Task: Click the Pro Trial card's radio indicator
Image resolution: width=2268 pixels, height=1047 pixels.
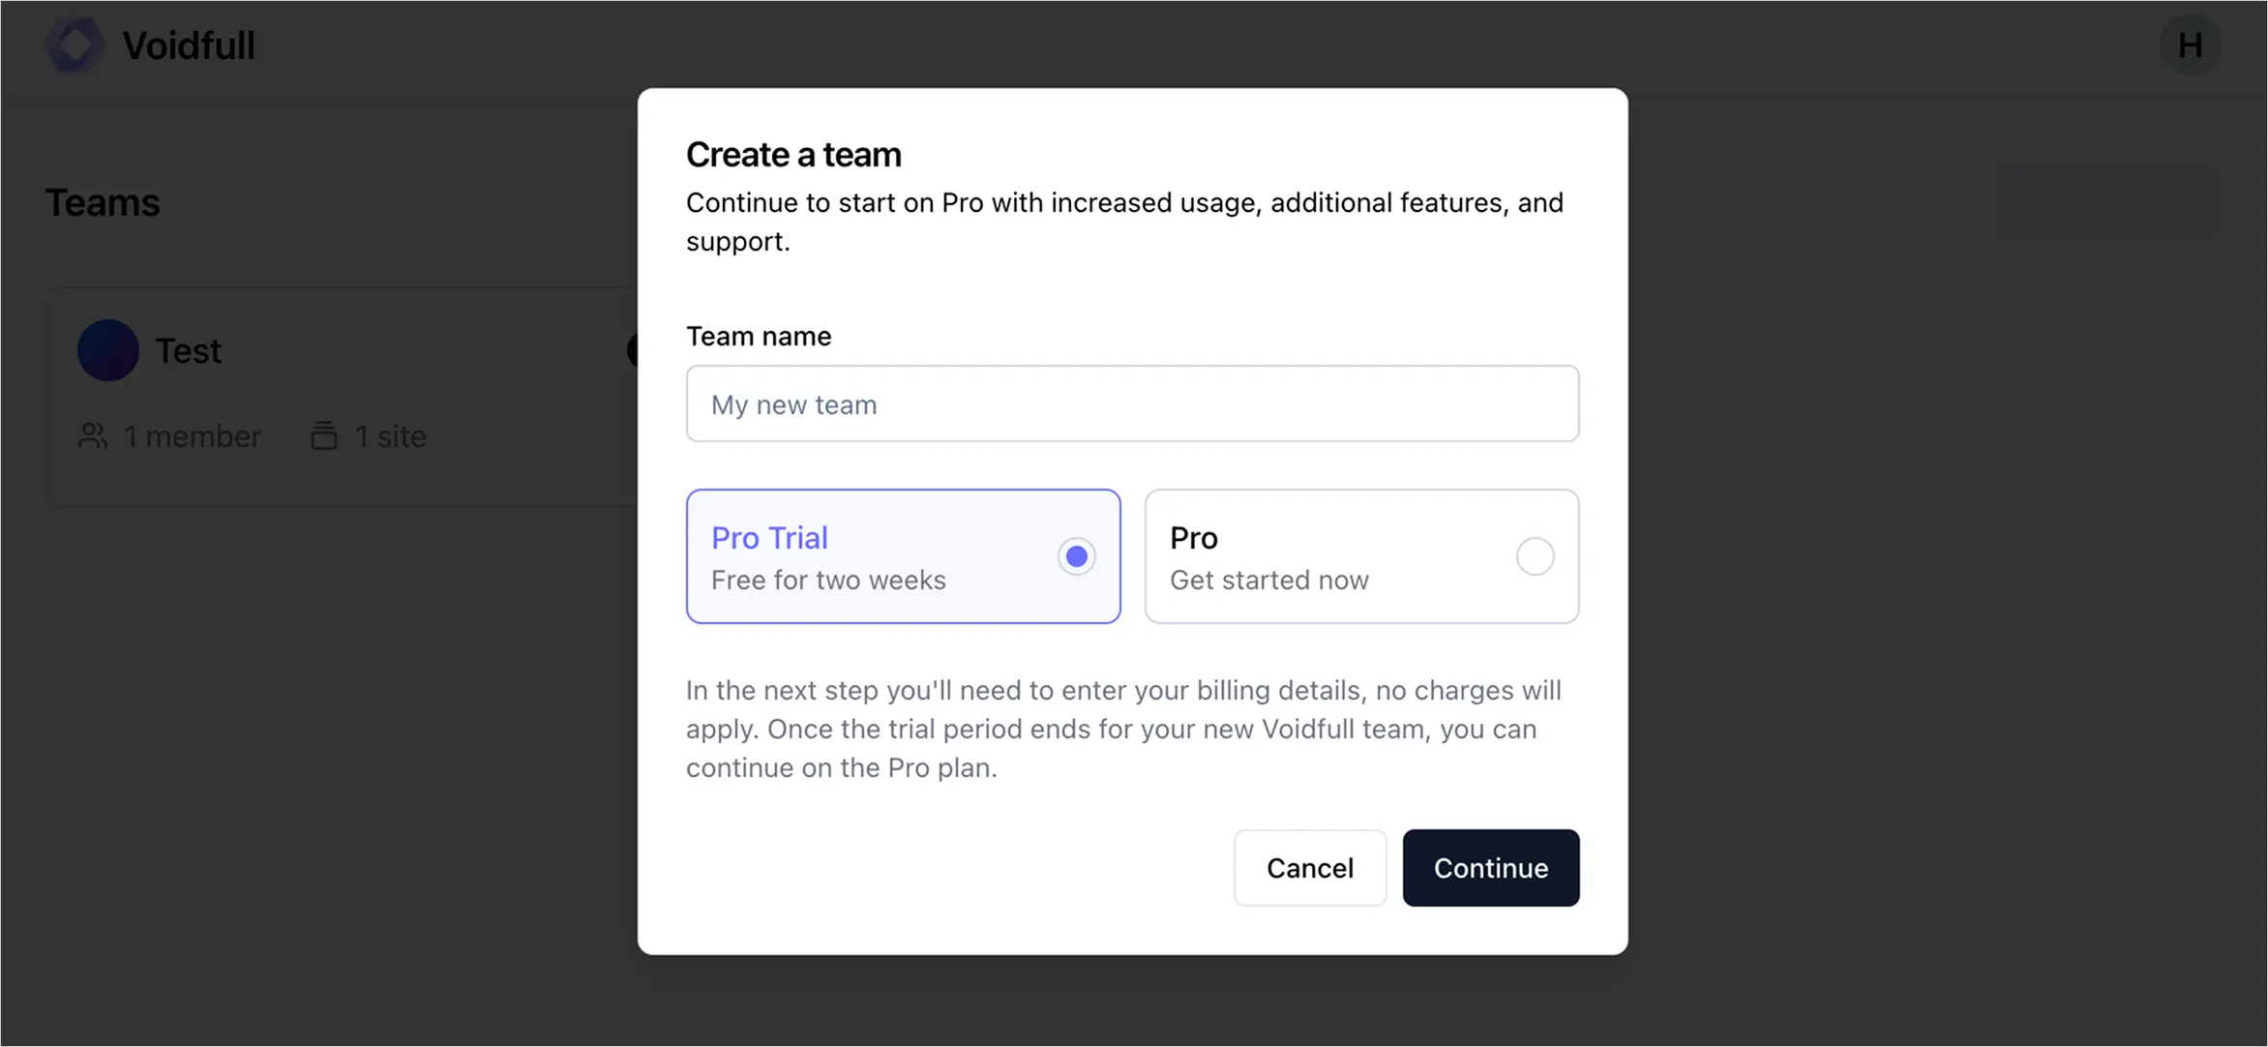Action: tap(1076, 555)
